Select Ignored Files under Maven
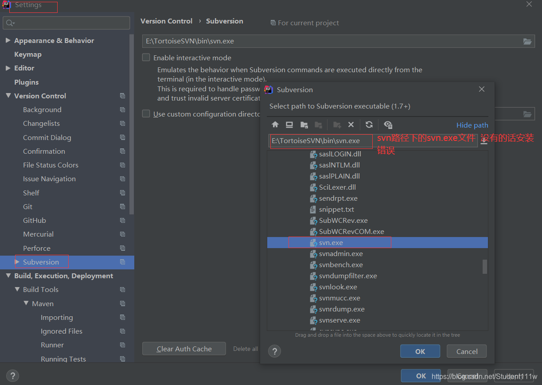The width and height of the screenshot is (542, 385). [62, 331]
